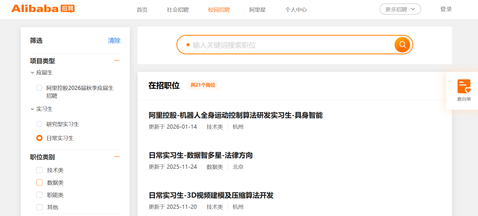
Task: Click the 登录 link
Action: (x=446, y=9)
